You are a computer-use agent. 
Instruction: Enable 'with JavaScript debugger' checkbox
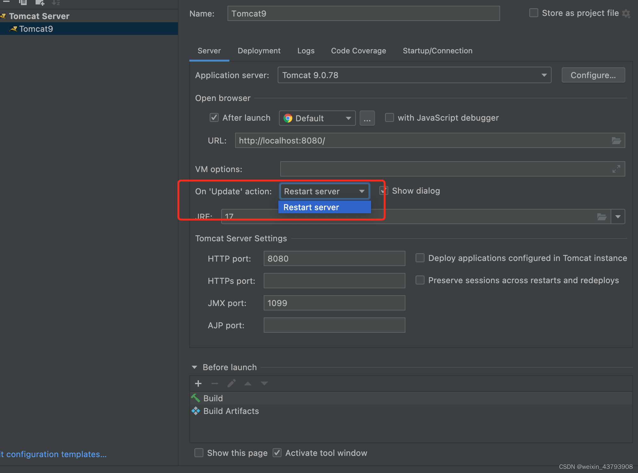click(x=388, y=118)
